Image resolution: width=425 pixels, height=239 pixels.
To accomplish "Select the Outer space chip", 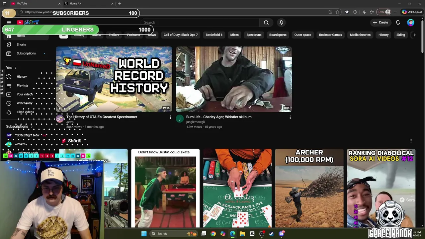I will click(x=303, y=35).
